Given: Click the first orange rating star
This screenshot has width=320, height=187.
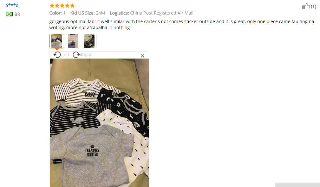Looking at the screenshot, I should [x=52, y=5].
